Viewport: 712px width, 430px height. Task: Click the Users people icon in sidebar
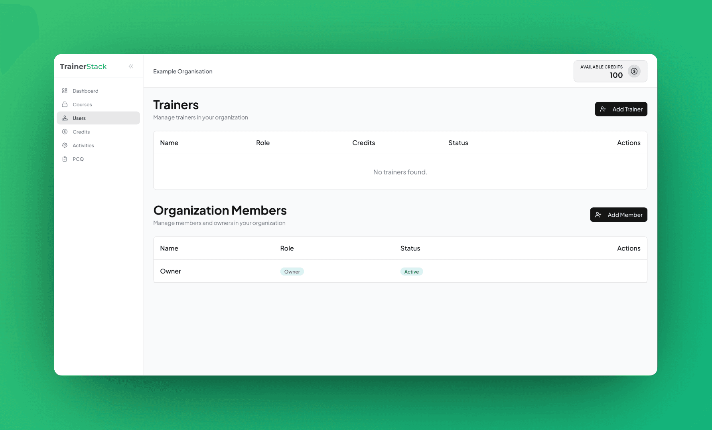(65, 118)
